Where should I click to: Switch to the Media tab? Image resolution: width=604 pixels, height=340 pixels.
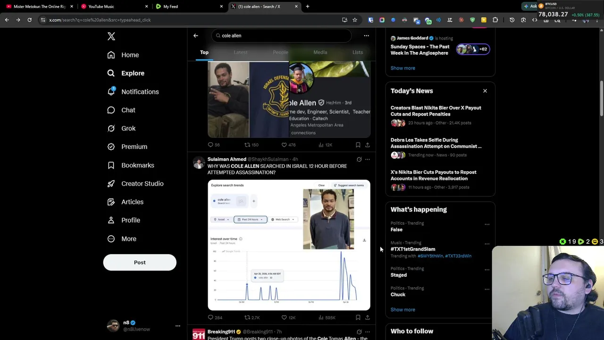(320, 52)
